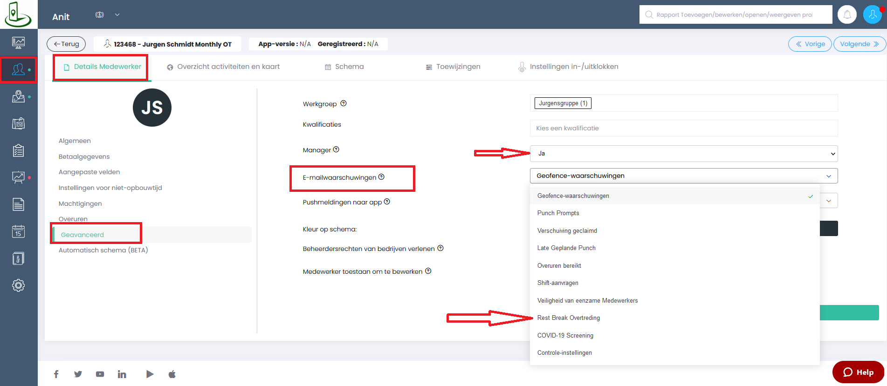Expand the Manager dropdown showing Ja
Image resolution: width=887 pixels, height=386 pixels.
click(683, 154)
